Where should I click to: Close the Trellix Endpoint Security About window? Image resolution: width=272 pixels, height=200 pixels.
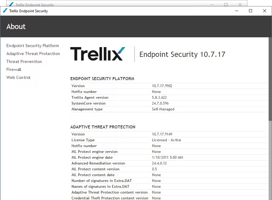point(265,11)
